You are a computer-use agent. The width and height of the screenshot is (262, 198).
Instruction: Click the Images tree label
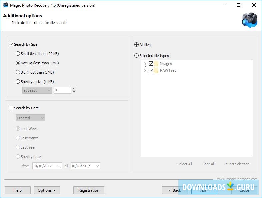pos(166,64)
